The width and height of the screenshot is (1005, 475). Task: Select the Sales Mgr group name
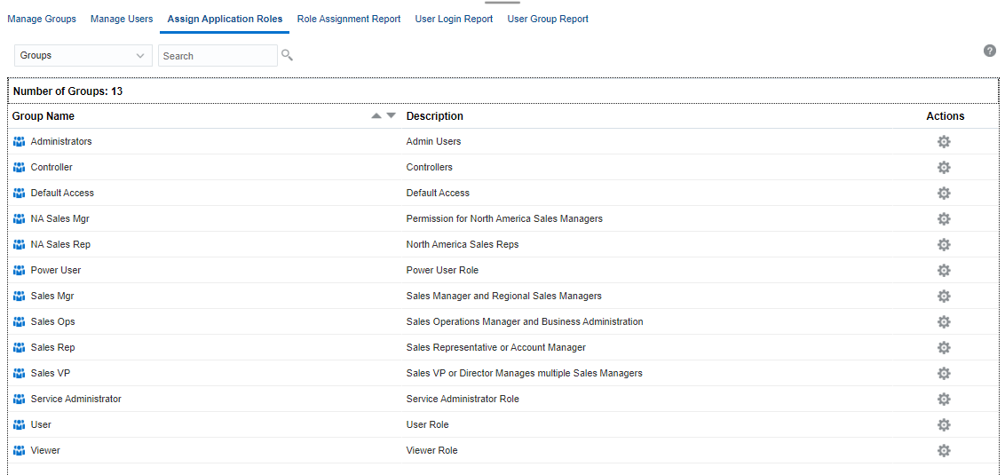click(x=52, y=297)
